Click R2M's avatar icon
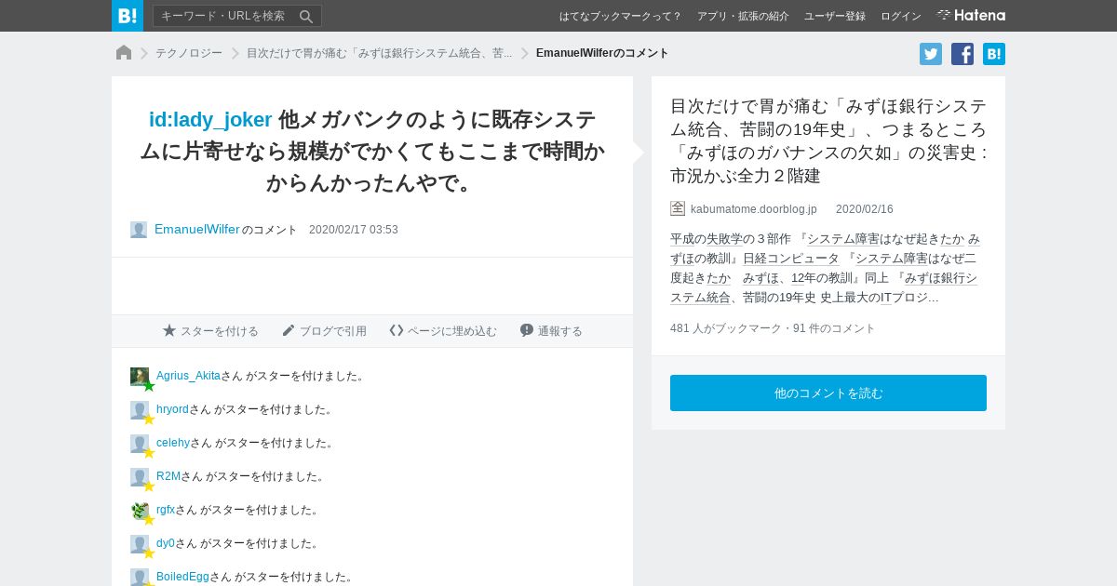Image resolution: width=1117 pixels, height=586 pixels. 140,477
